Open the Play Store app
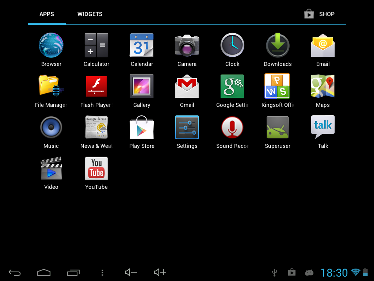This screenshot has width=374, height=281. click(x=142, y=132)
